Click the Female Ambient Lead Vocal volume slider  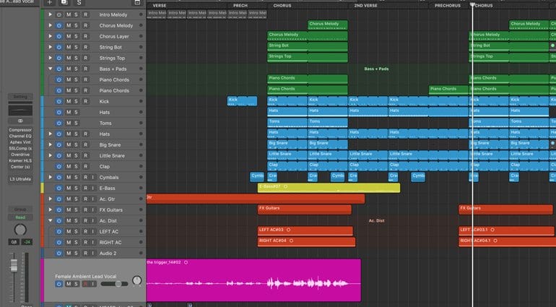pyautogui.click(x=114, y=284)
